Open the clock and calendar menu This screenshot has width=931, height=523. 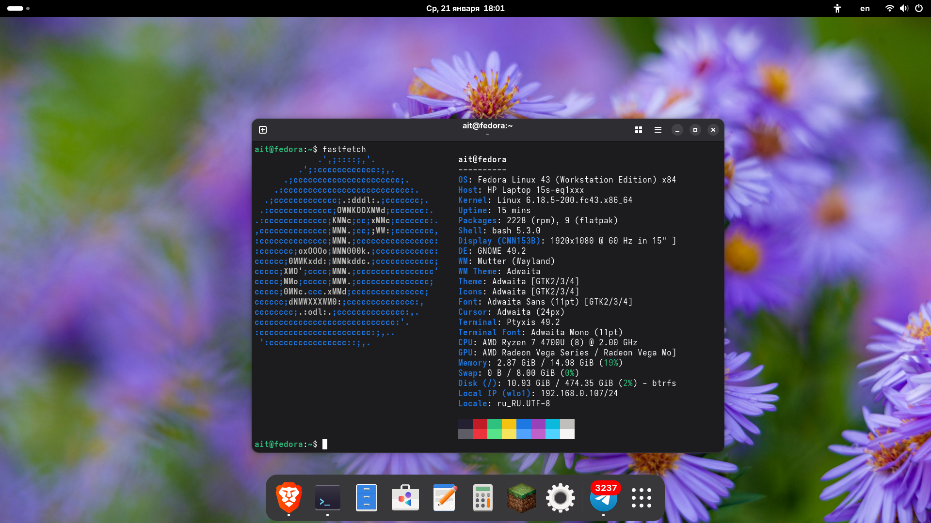(x=465, y=8)
